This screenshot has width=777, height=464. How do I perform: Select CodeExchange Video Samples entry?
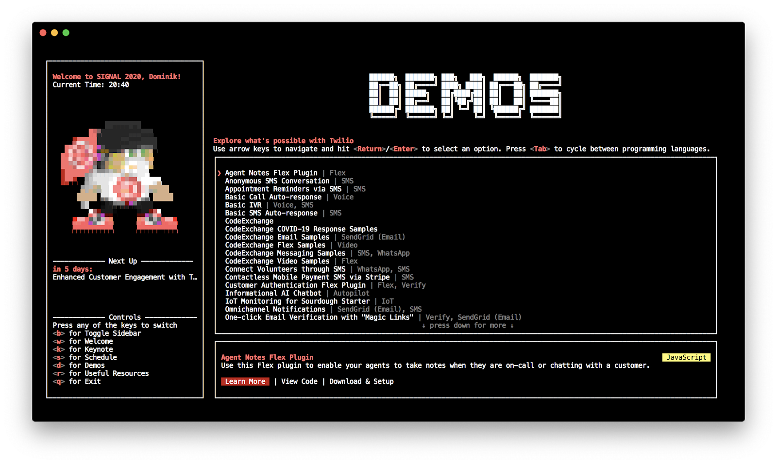click(x=291, y=261)
